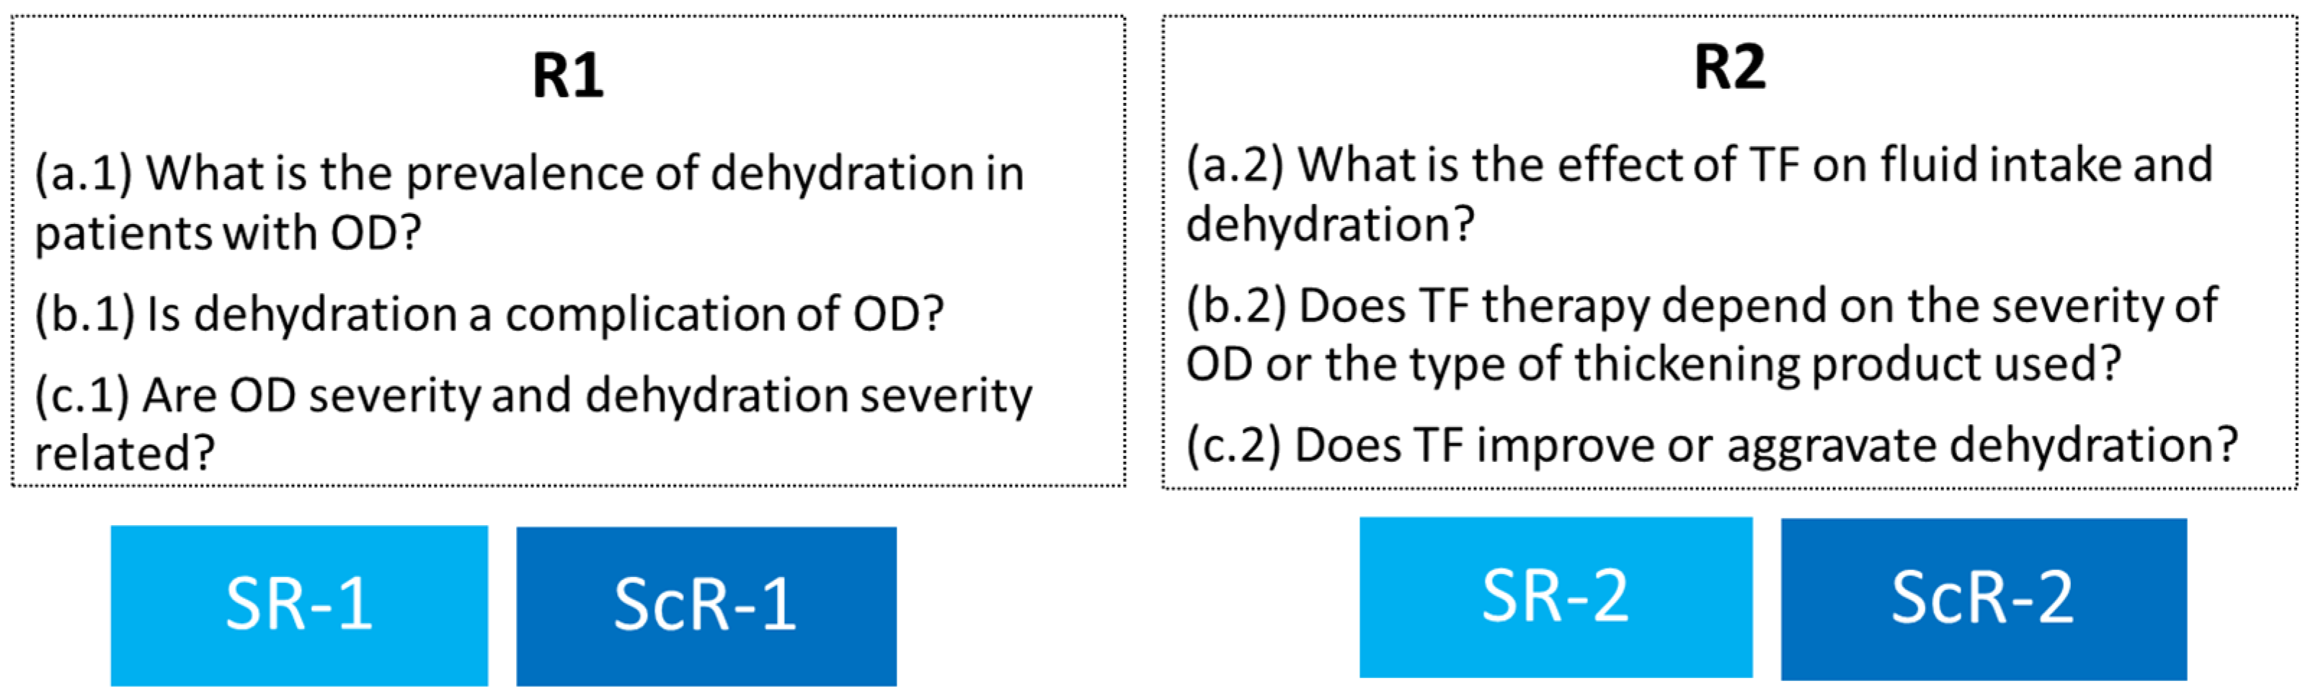
Task: Click the R1 heading
Action: point(568,75)
